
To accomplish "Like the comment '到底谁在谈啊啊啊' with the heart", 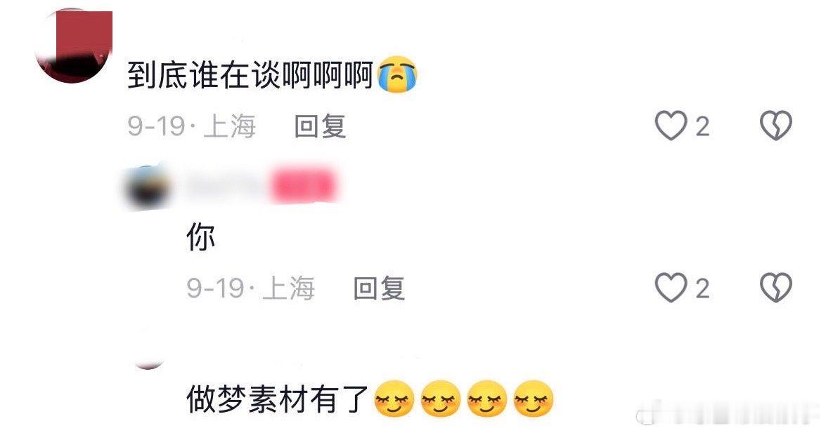I will tap(671, 126).
